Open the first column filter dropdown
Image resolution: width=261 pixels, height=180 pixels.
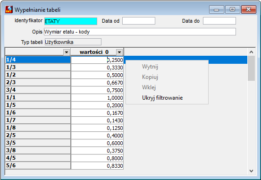[x=67, y=52]
